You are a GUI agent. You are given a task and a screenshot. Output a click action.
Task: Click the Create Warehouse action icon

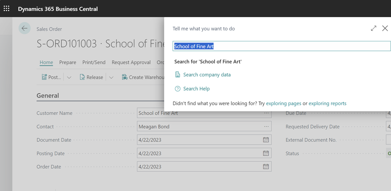coord(124,77)
